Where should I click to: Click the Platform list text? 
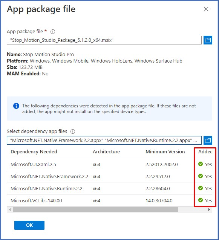(x=95, y=61)
